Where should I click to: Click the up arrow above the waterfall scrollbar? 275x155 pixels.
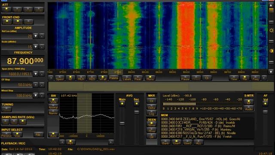(271, 5)
